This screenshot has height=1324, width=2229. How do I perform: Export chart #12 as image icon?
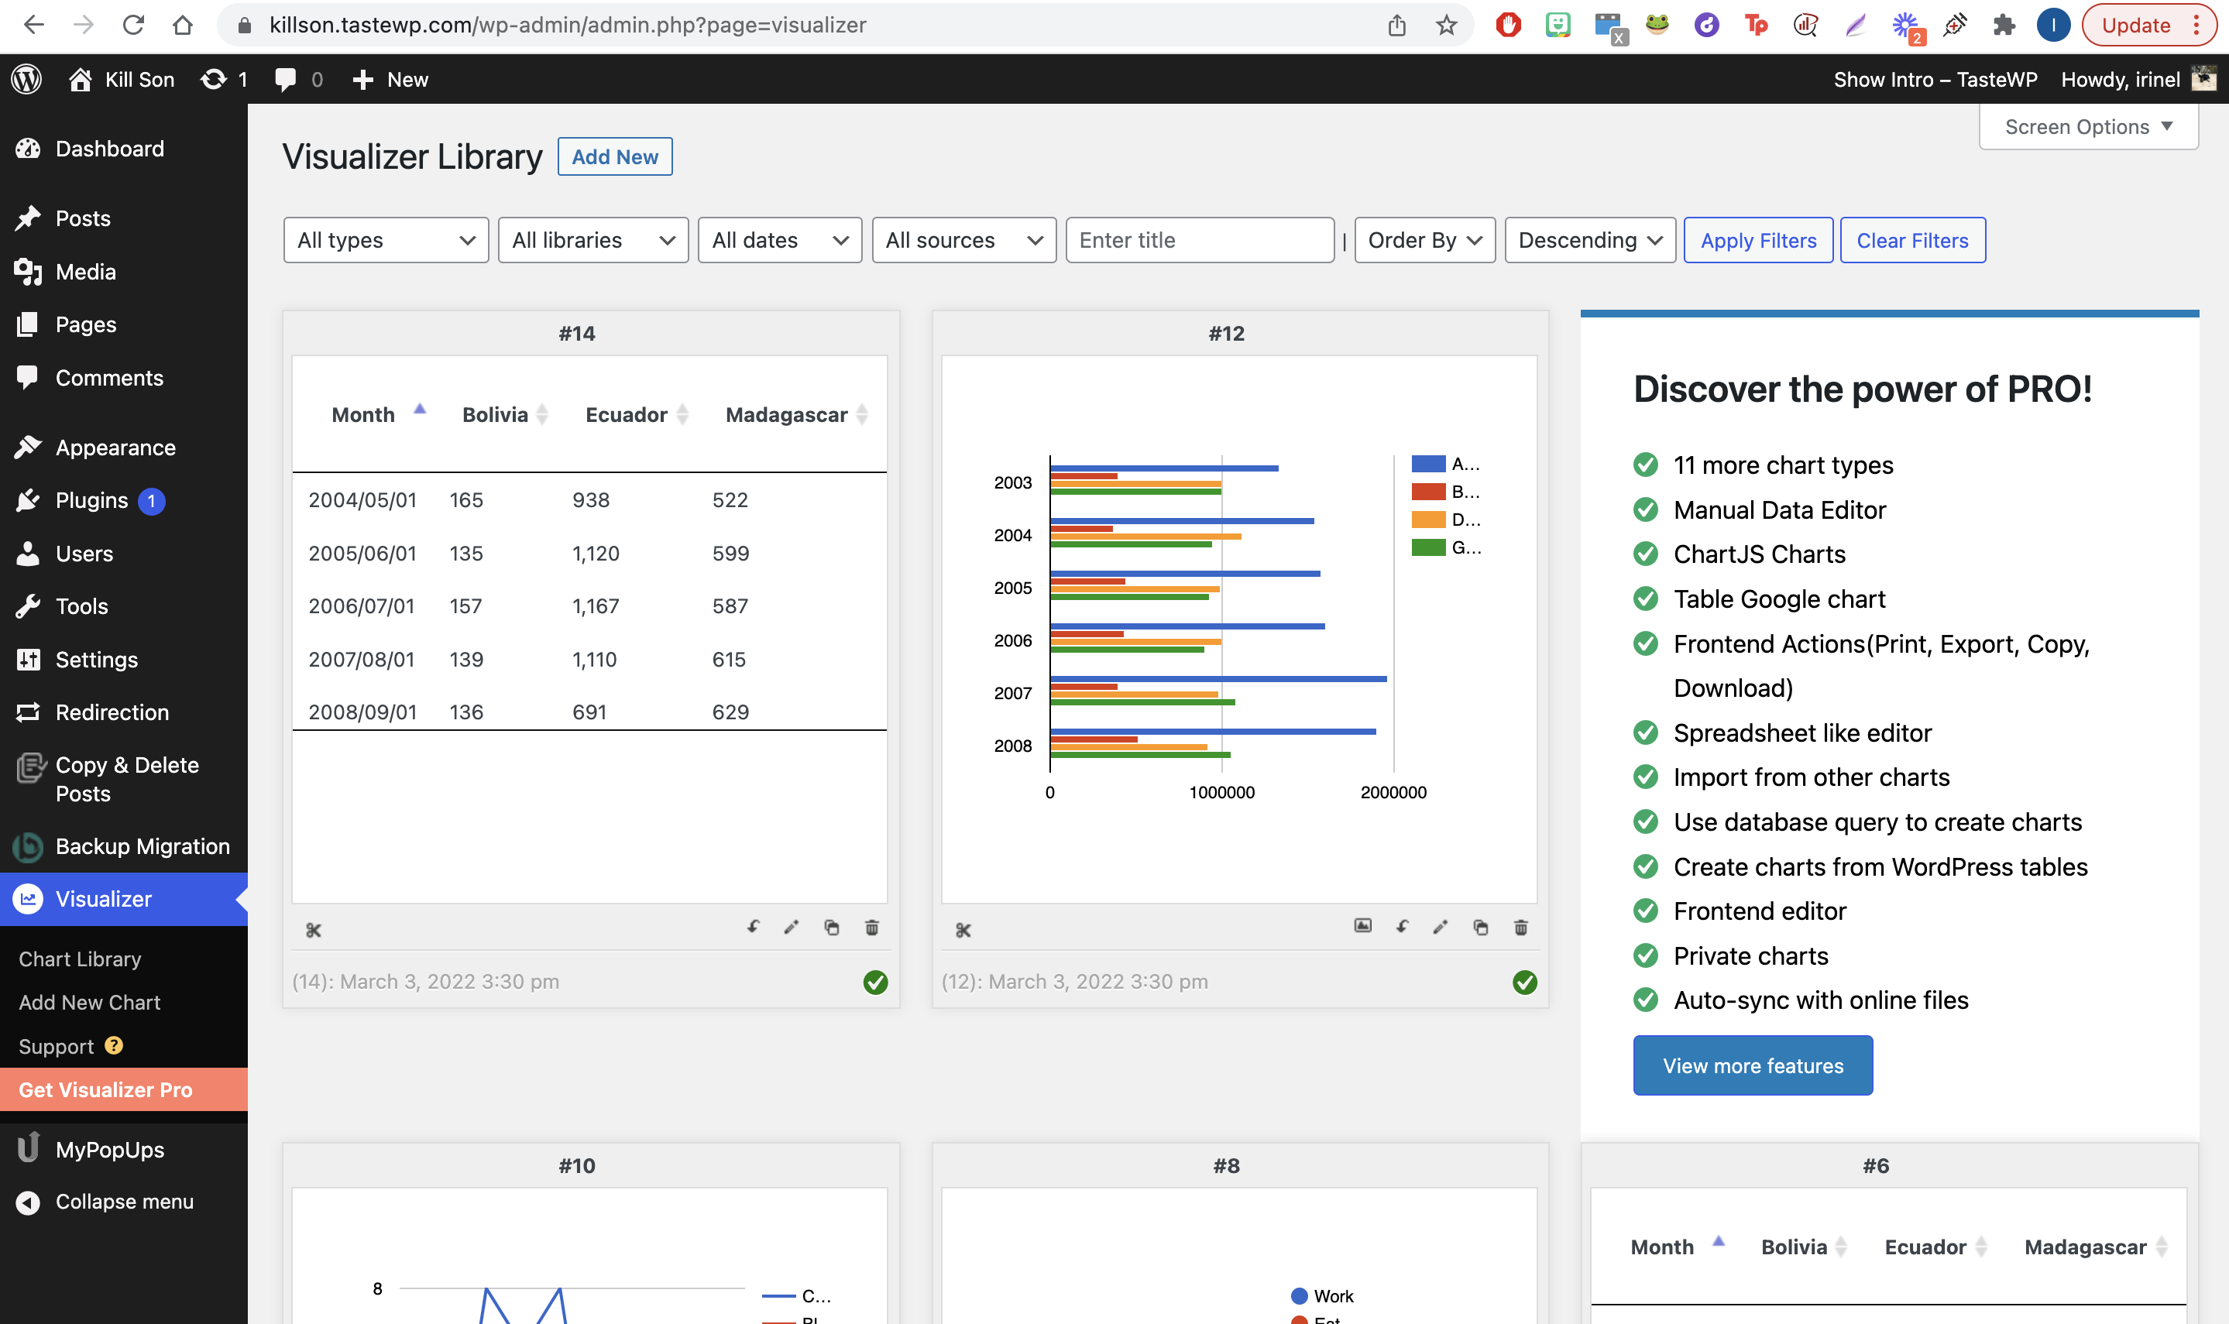point(1362,926)
